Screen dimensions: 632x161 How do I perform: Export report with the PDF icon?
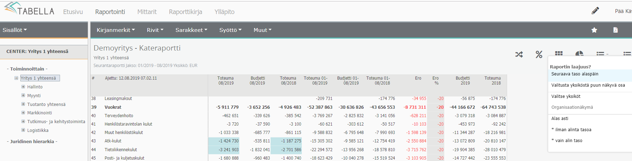click(616, 30)
